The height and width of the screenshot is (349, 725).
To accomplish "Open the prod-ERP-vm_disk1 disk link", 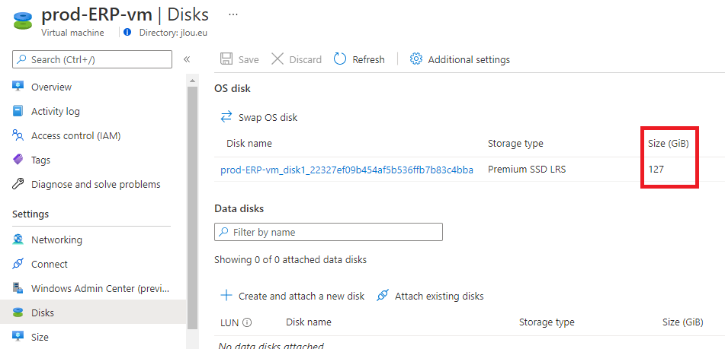I will point(347,170).
